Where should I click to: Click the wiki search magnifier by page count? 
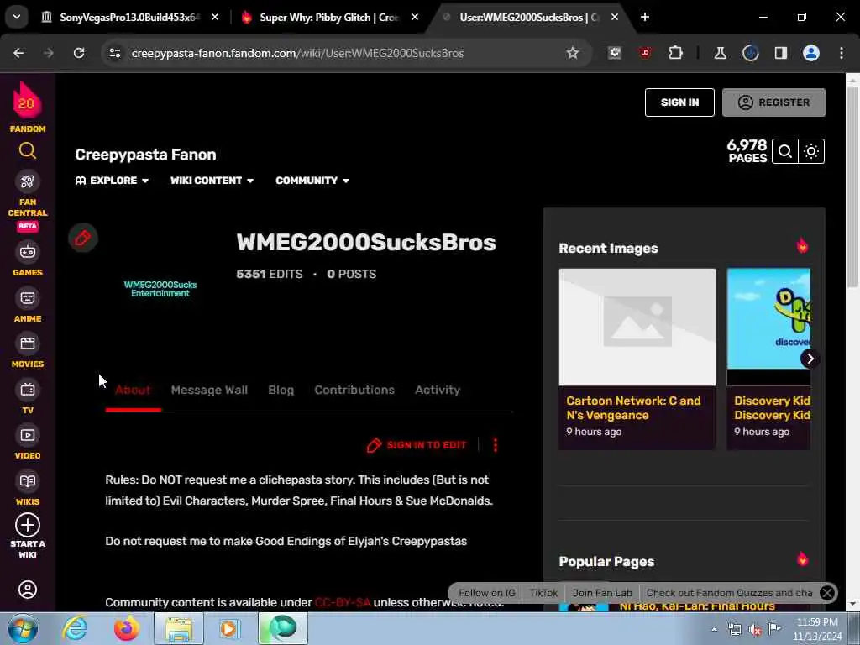point(785,151)
